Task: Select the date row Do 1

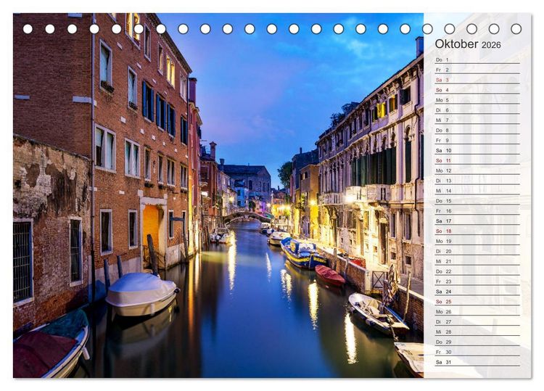Action: (x=477, y=59)
